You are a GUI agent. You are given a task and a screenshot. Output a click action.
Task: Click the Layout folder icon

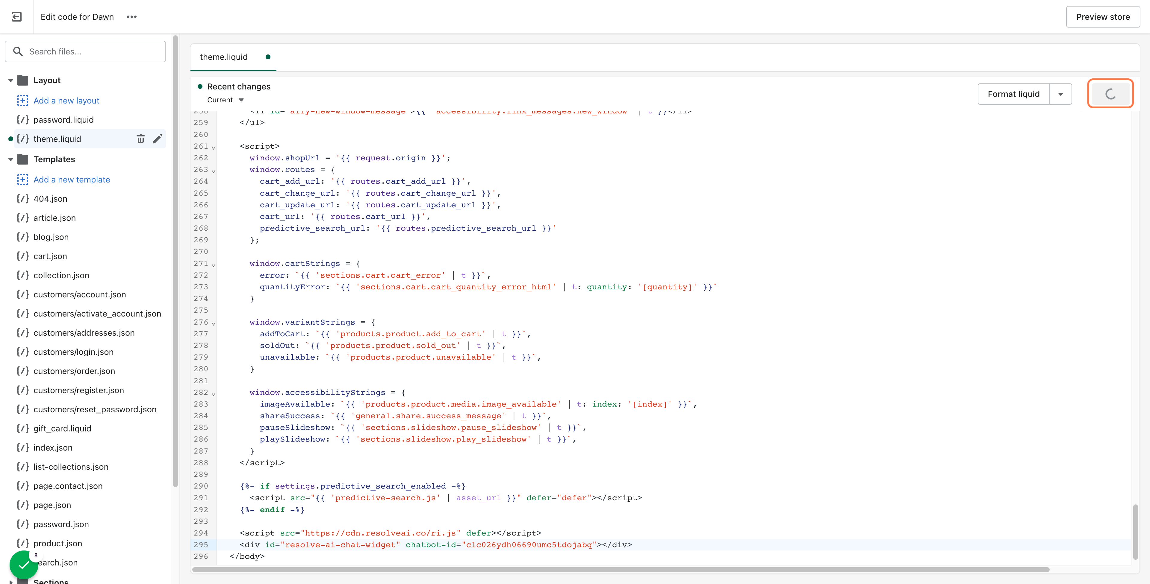(x=23, y=80)
